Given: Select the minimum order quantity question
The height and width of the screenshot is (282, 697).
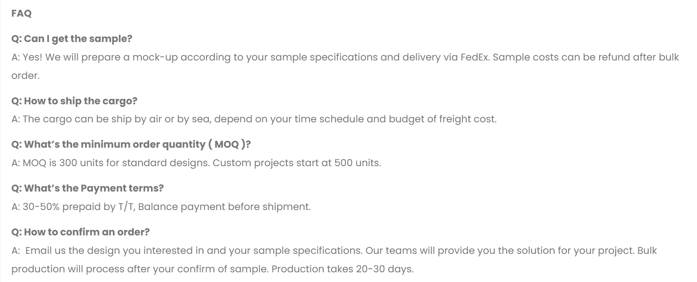Looking at the screenshot, I should click(x=131, y=144).
